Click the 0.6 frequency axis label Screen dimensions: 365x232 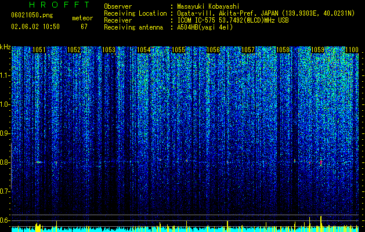pyautogui.click(x=5, y=220)
